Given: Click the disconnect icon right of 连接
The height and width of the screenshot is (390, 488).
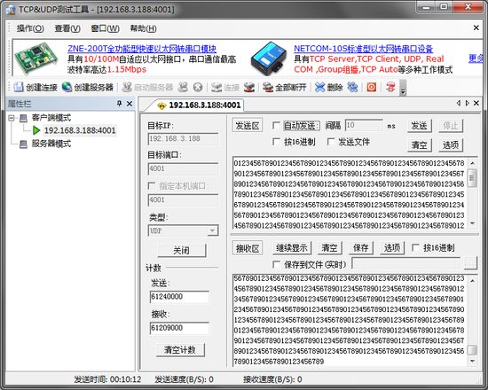Looking at the screenshot, I should click(x=249, y=87).
